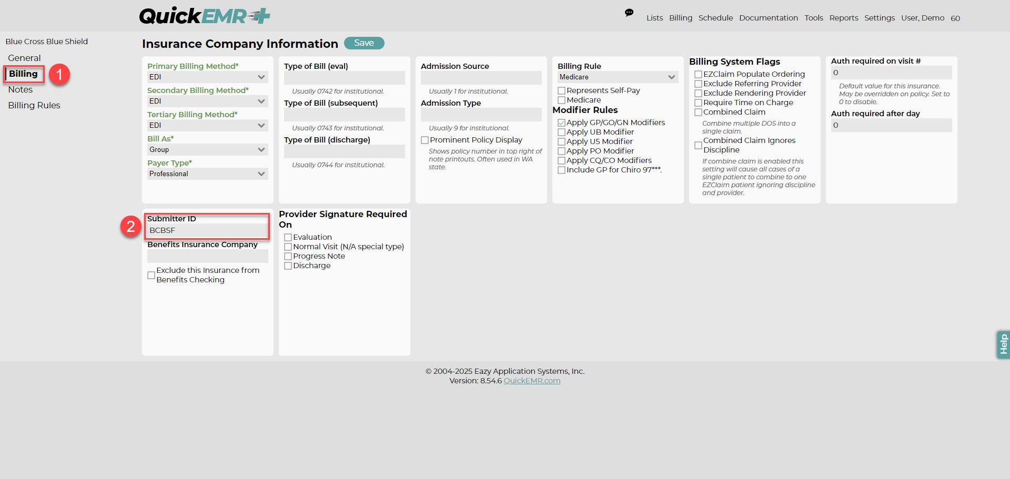
Task: Check Exclude Rendering Provider
Action: tap(699, 94)
